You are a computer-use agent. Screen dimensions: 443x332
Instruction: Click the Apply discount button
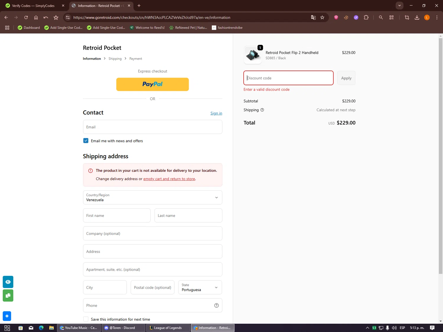click(x=346, y=78)
